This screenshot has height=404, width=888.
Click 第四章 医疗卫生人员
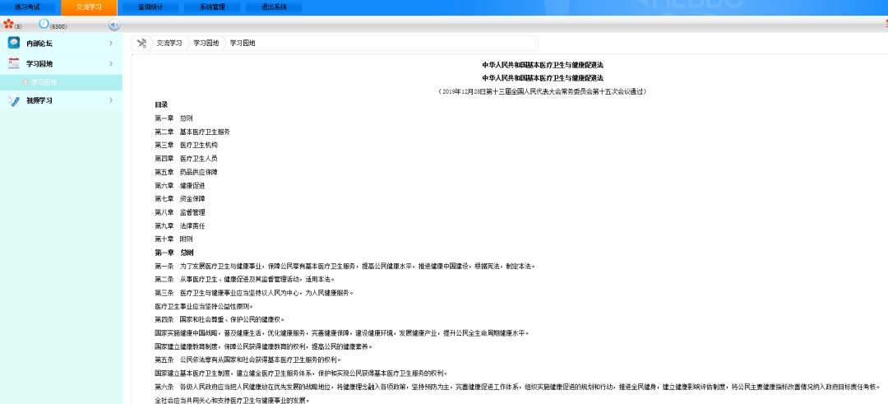[187, 159]
